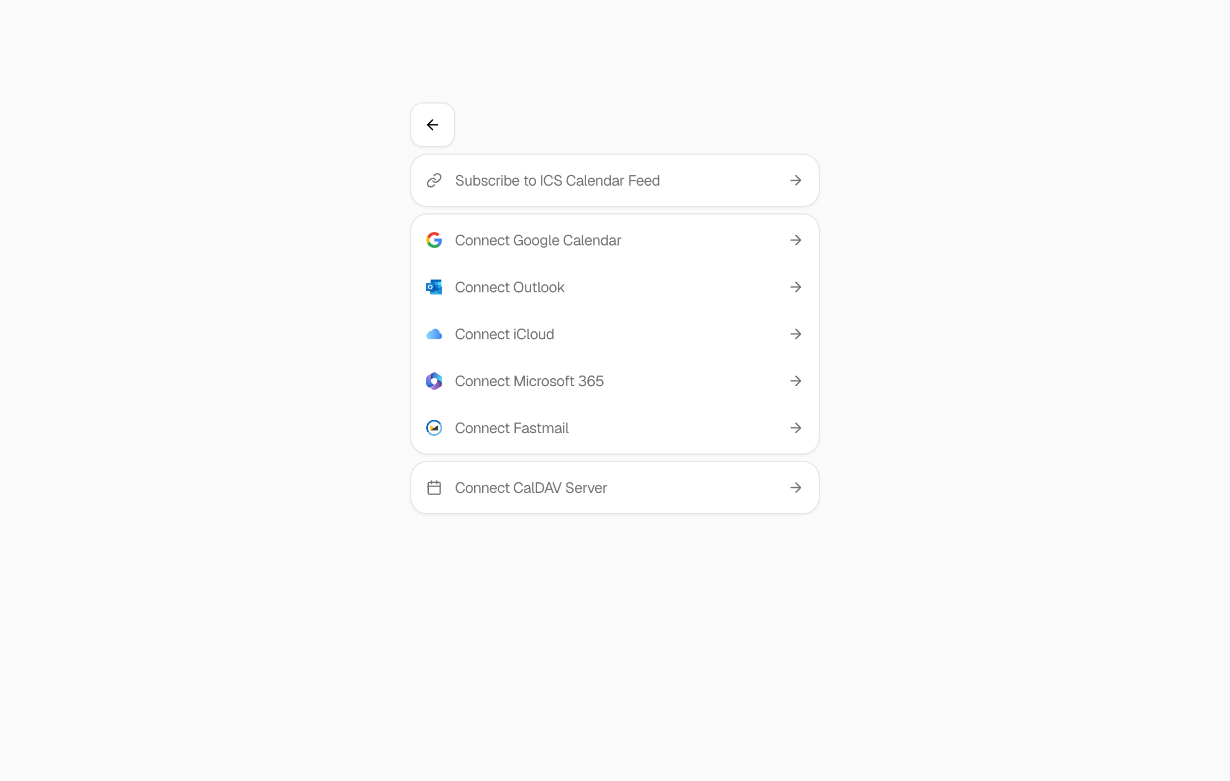Click the Microsoft 365 logo icon
1230x781 pixels.
coord(434,381)
